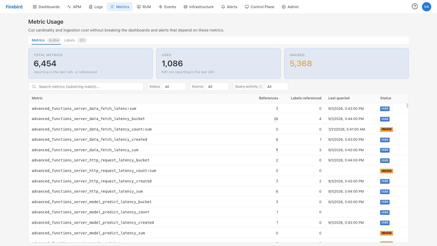Click the Used metrics summary card
The height and width of the screenshot is (246, 437).
tap(218, 63)
